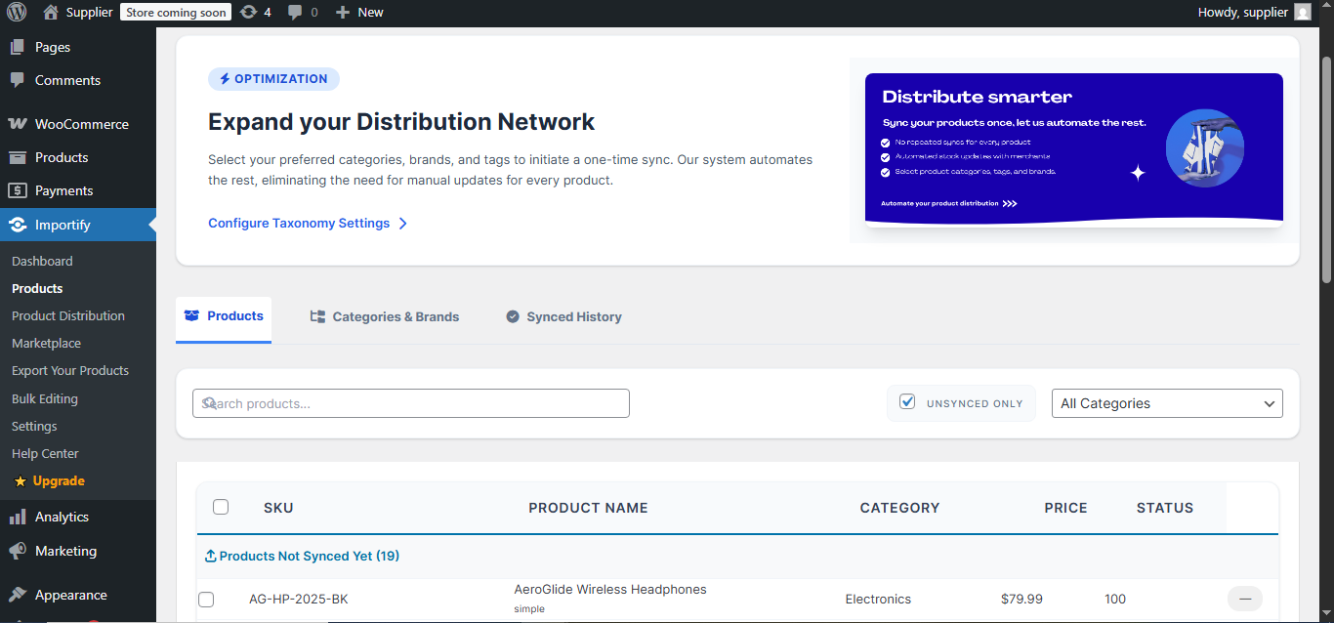The height and width of the screenshot is (623, 1334).
Task: Open Help Center submenu item
Action: tap(45, 453)
